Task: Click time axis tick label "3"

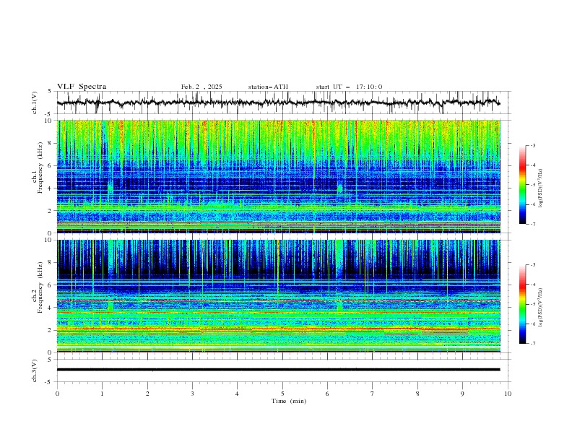Action: tap(192, 394)
